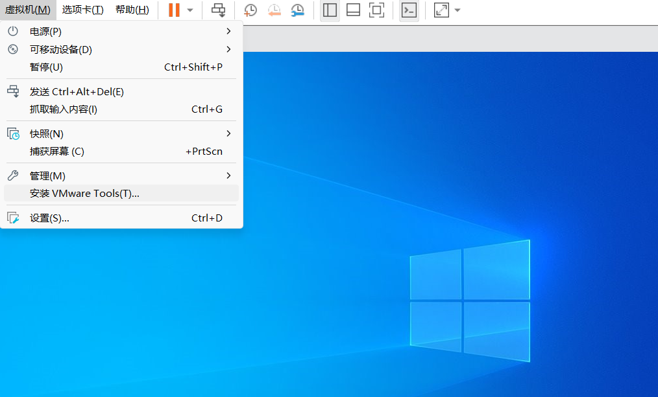Click the send Ctrl+Alt+Del toolbar icon
The image size is (658, 397).
[218, 10]
